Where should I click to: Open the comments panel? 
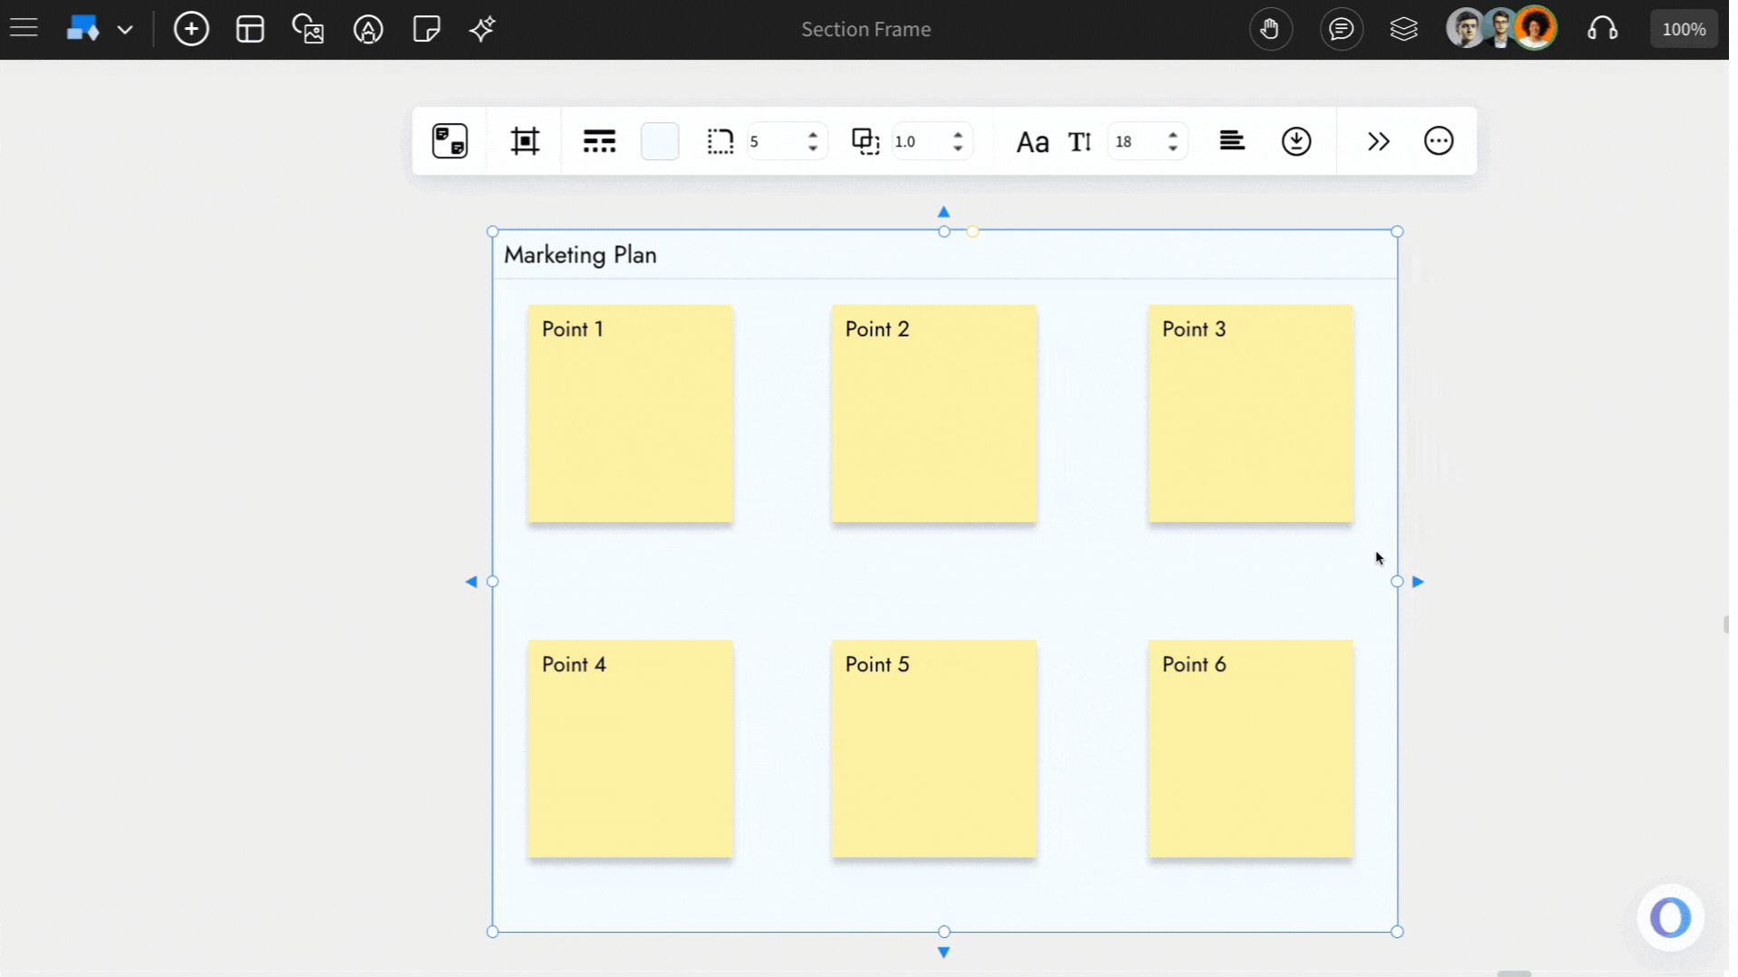click(x=1342, y=28)
